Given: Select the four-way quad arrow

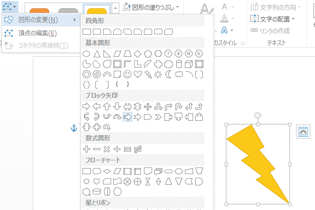Looking at the screenshot, I should (148, 107).
